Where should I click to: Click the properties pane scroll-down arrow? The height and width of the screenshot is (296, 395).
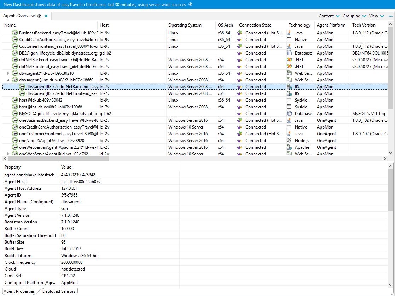[x=390, y=285]
